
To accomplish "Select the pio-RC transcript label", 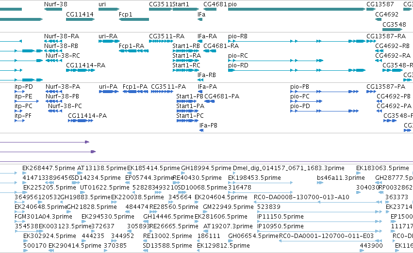I will coord(238,55).
